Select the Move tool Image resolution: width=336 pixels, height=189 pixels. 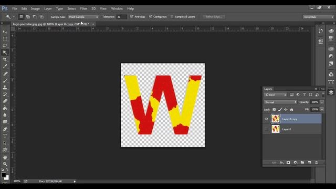pos(5,32)
